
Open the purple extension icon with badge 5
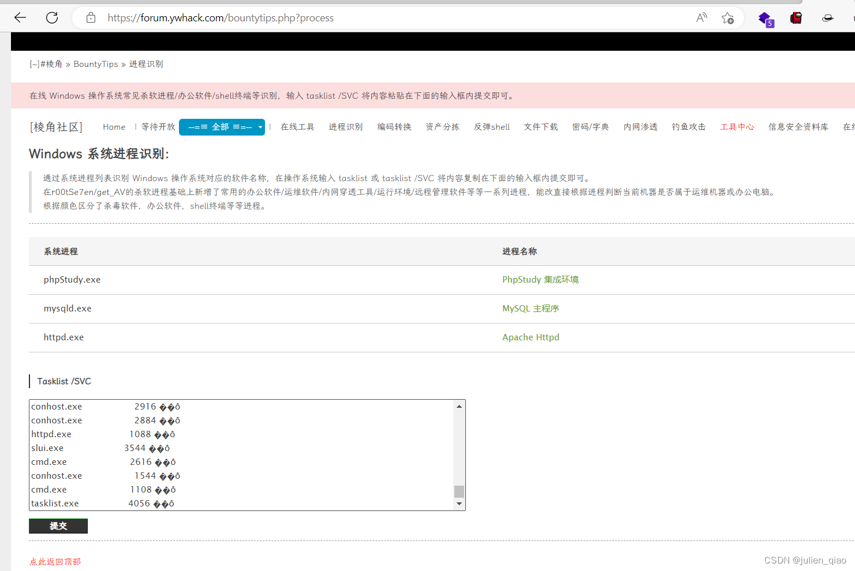[x=766, y=18]
